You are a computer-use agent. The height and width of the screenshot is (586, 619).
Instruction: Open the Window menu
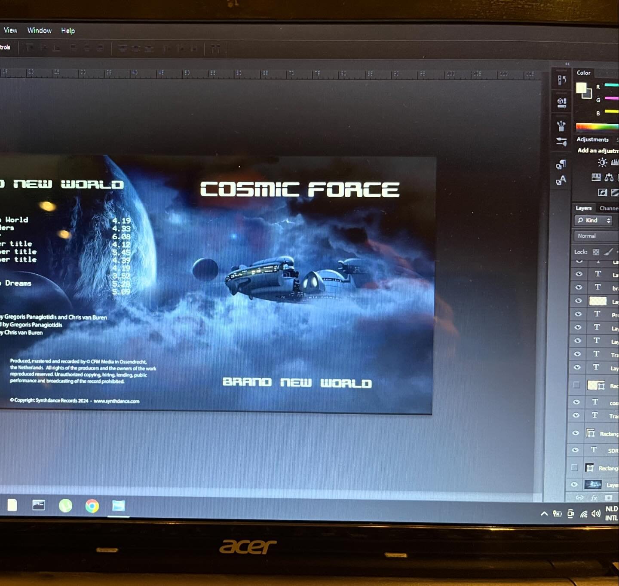40,31
